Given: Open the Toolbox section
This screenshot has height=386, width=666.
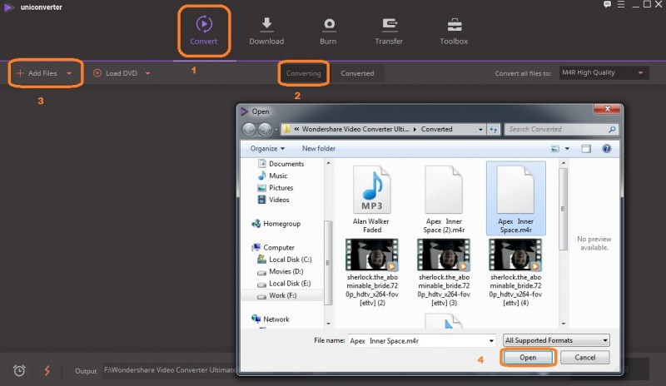Looking at the screenshot, I should point(454,31).
